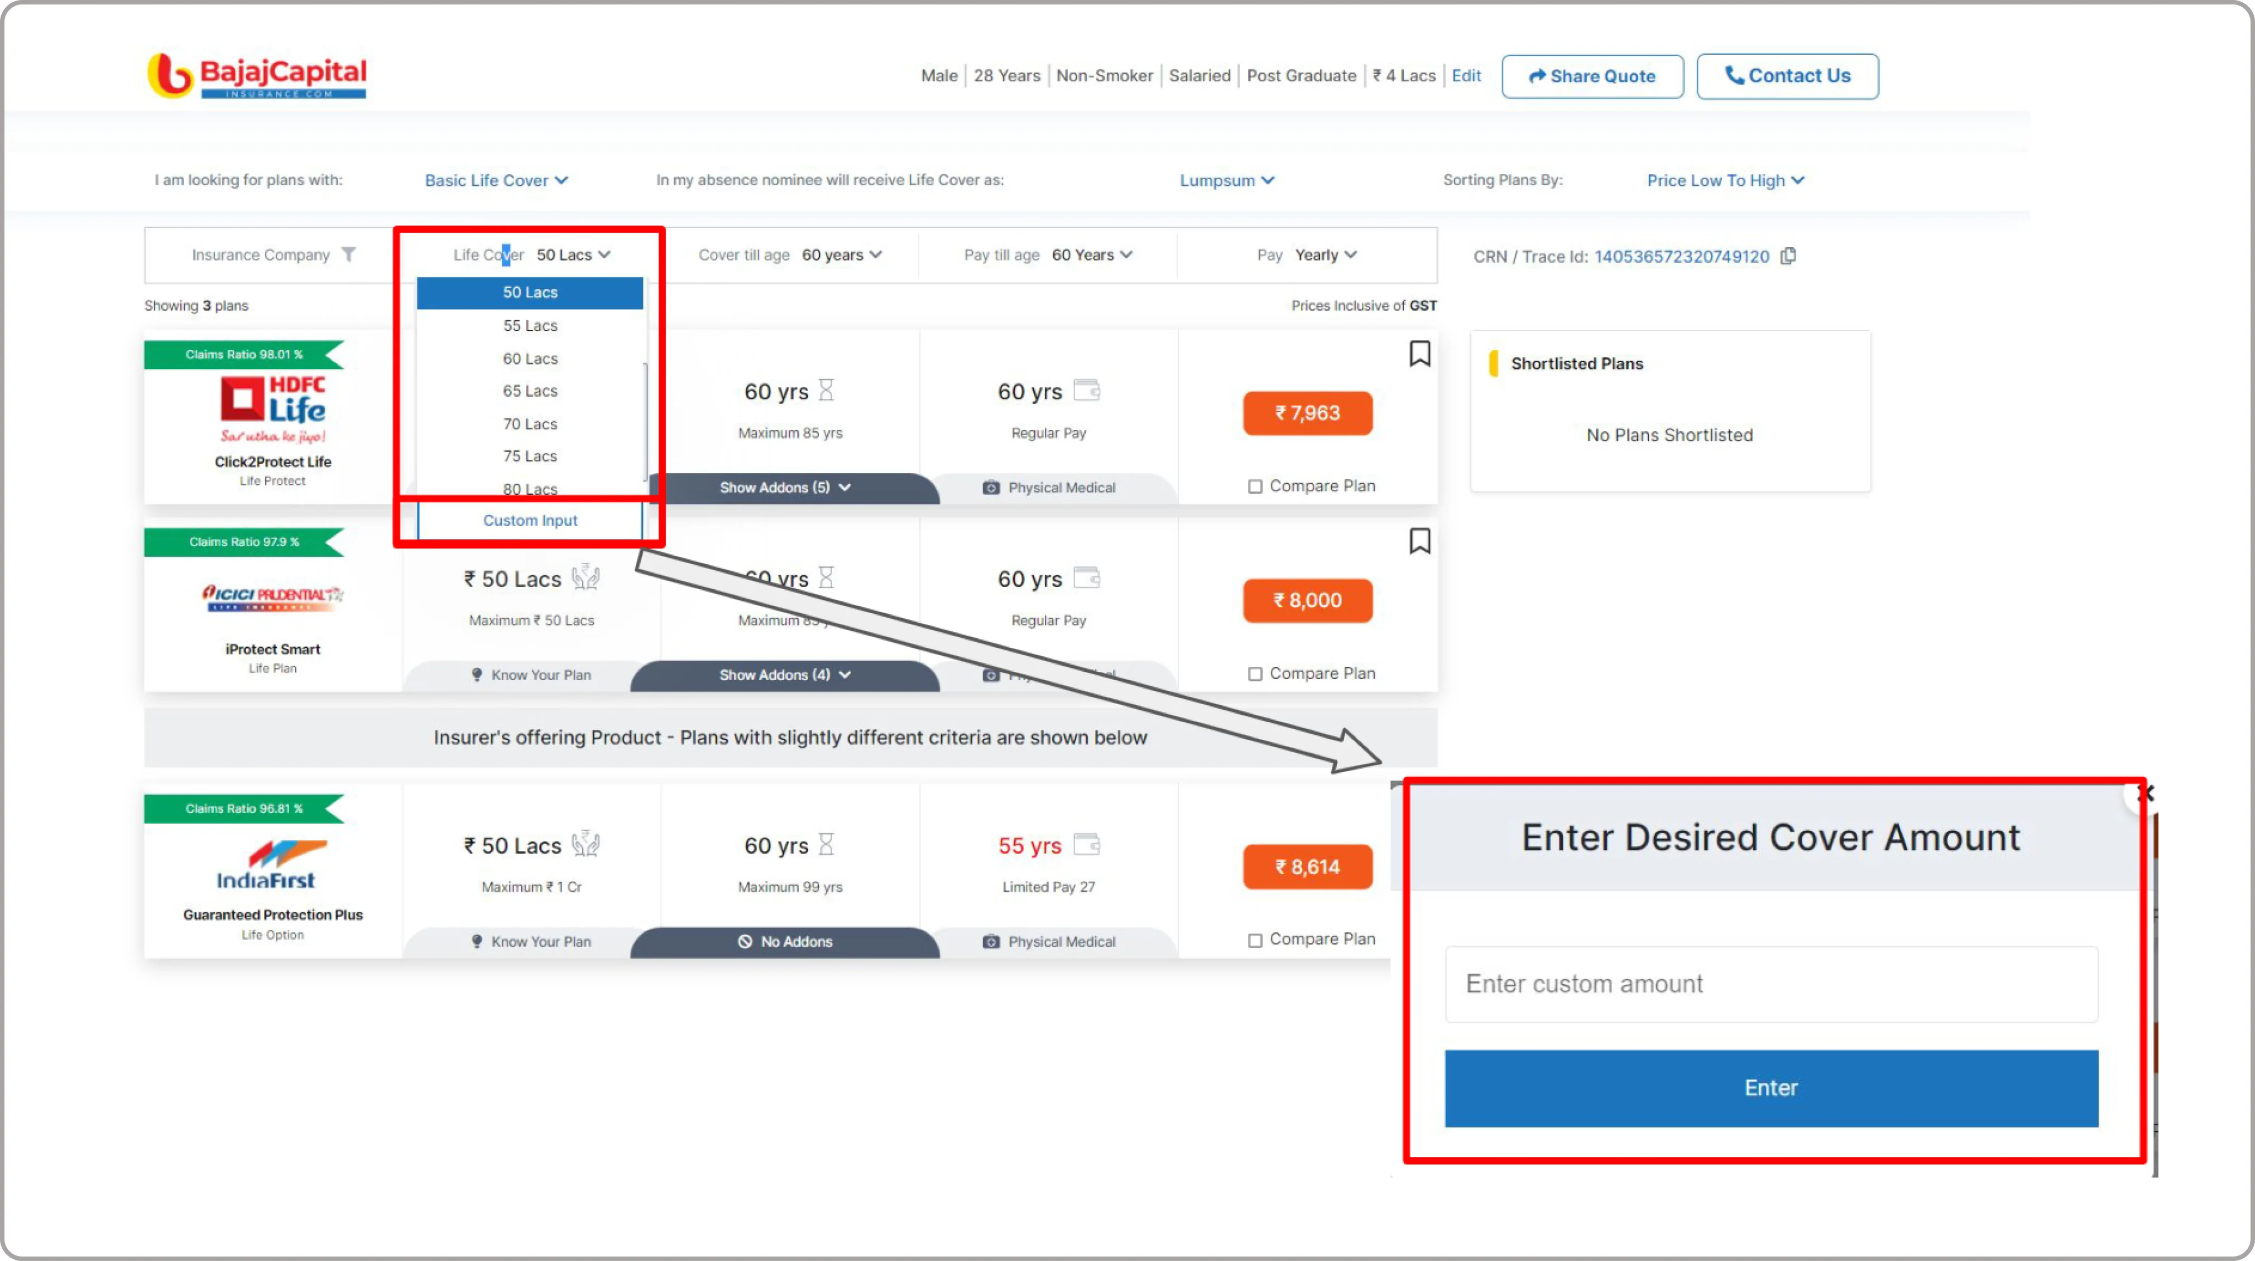Screen dimensions: 2255x1261
Task: Select 75 Lacs in Life Cover list
Action: 530,457
